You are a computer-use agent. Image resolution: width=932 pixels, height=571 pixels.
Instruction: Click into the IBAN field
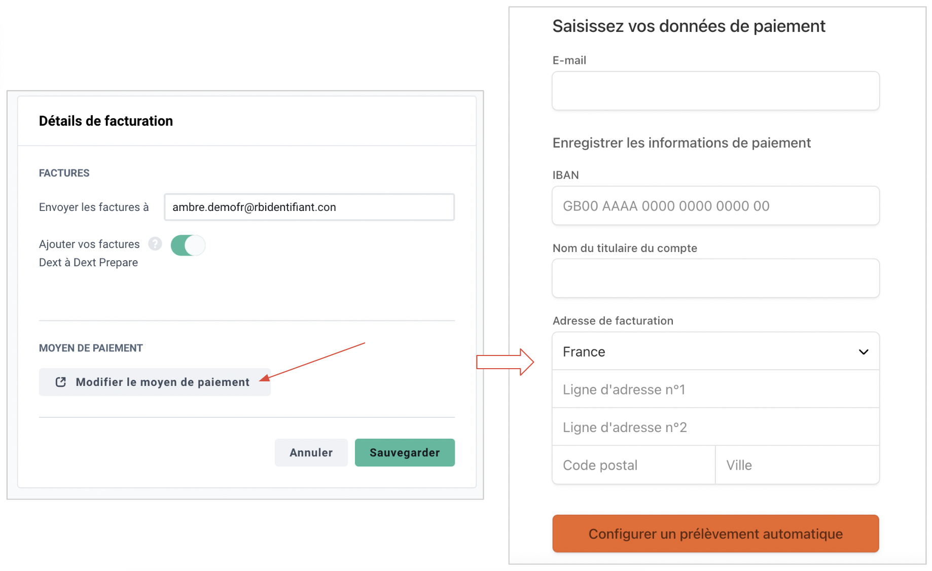coord(715,206)
